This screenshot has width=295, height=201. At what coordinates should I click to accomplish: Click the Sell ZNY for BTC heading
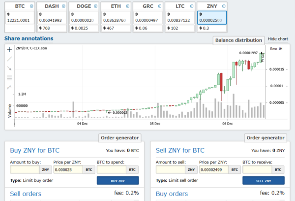tap(180, 150)
